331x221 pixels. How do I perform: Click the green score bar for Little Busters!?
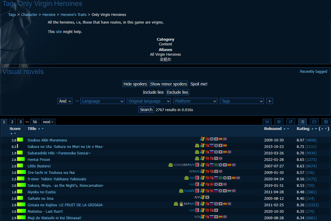point(20,166)
